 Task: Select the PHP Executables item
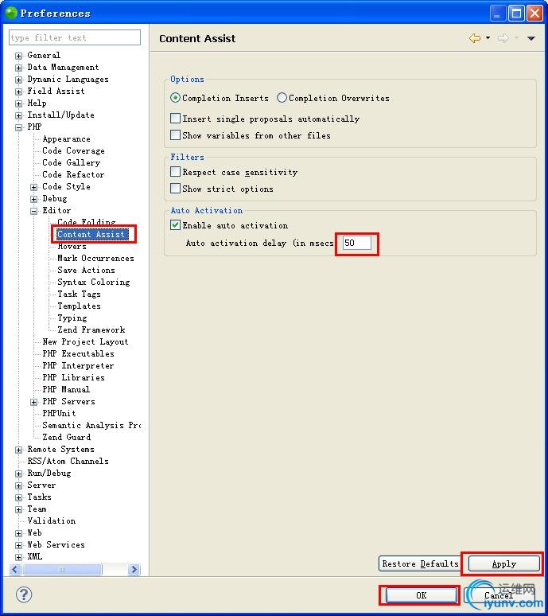[x=78, y=353]
